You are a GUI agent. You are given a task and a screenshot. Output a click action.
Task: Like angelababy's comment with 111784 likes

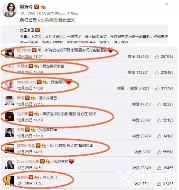[x=157, y=88]
